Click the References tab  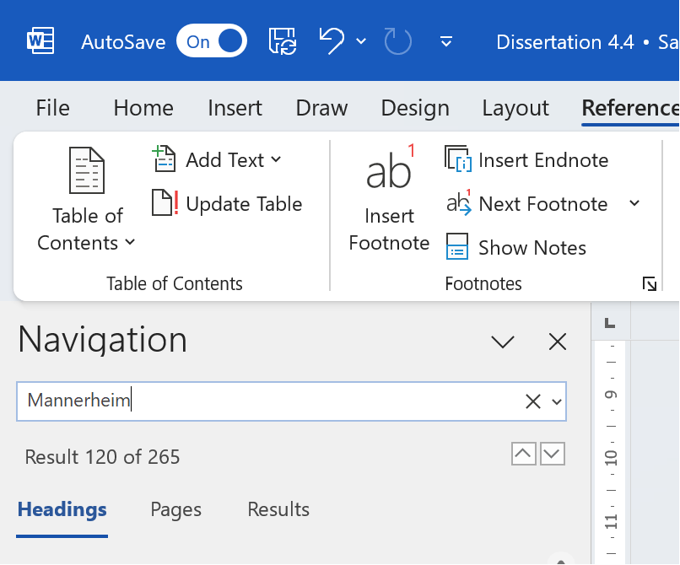tap(630, 108)
